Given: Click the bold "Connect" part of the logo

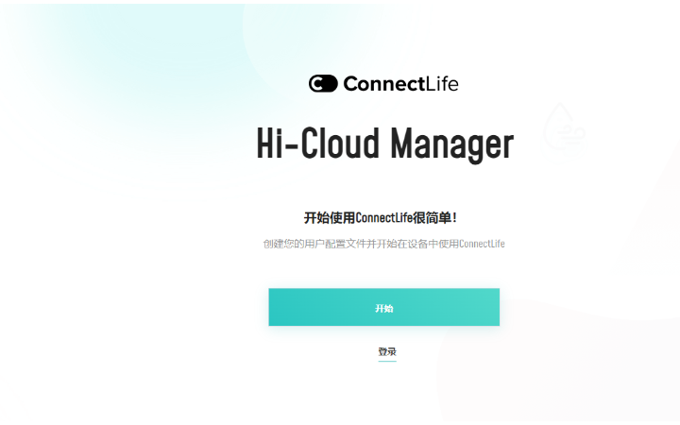Looking at the screenshot, I should 384,84.
